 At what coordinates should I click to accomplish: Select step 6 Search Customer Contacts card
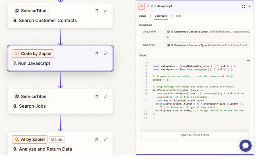point(60,16)
